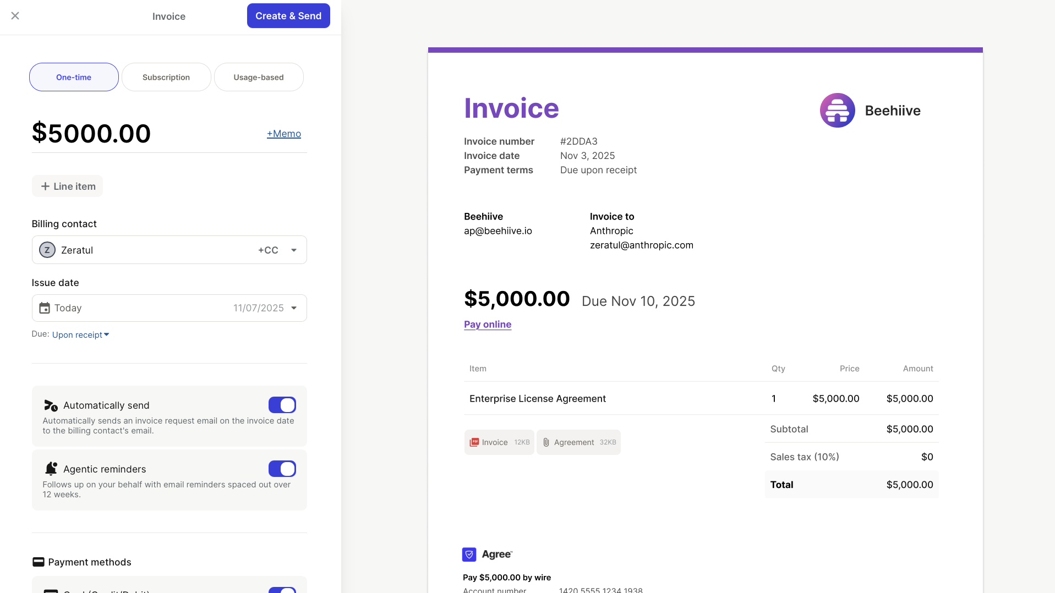Select the One-time invoice tab
The width and height of the screenshot is (1055, 593).
74,77
